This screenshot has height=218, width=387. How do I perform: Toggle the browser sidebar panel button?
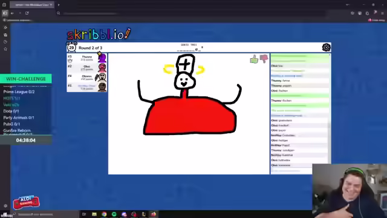(x=5, y=13)
